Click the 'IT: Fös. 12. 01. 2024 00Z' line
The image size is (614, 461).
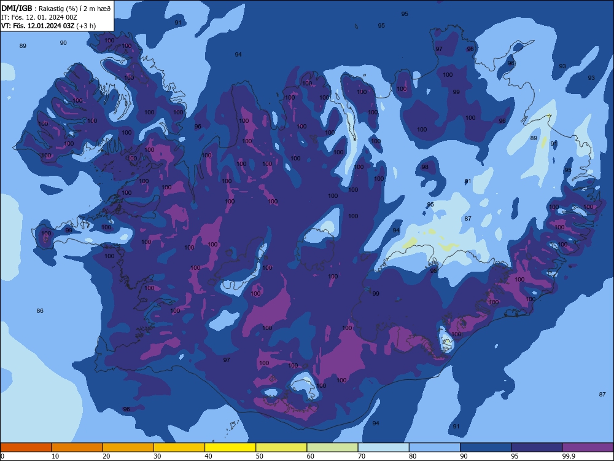tap(39, 17)
